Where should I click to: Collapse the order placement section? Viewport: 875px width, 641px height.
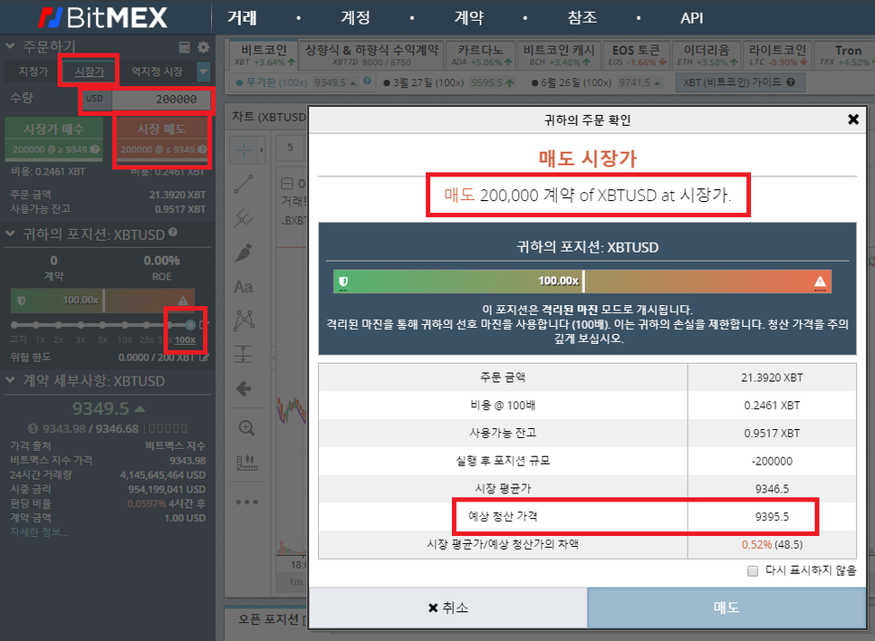pos(10,46)
